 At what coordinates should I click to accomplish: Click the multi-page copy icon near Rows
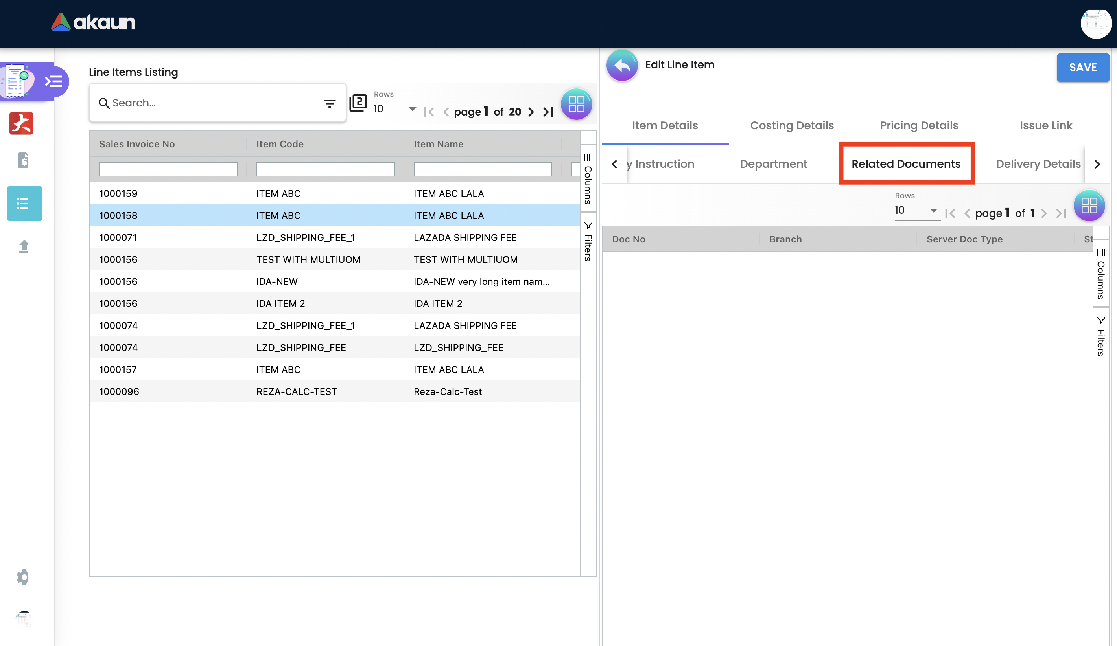click(x=358, y=103)
